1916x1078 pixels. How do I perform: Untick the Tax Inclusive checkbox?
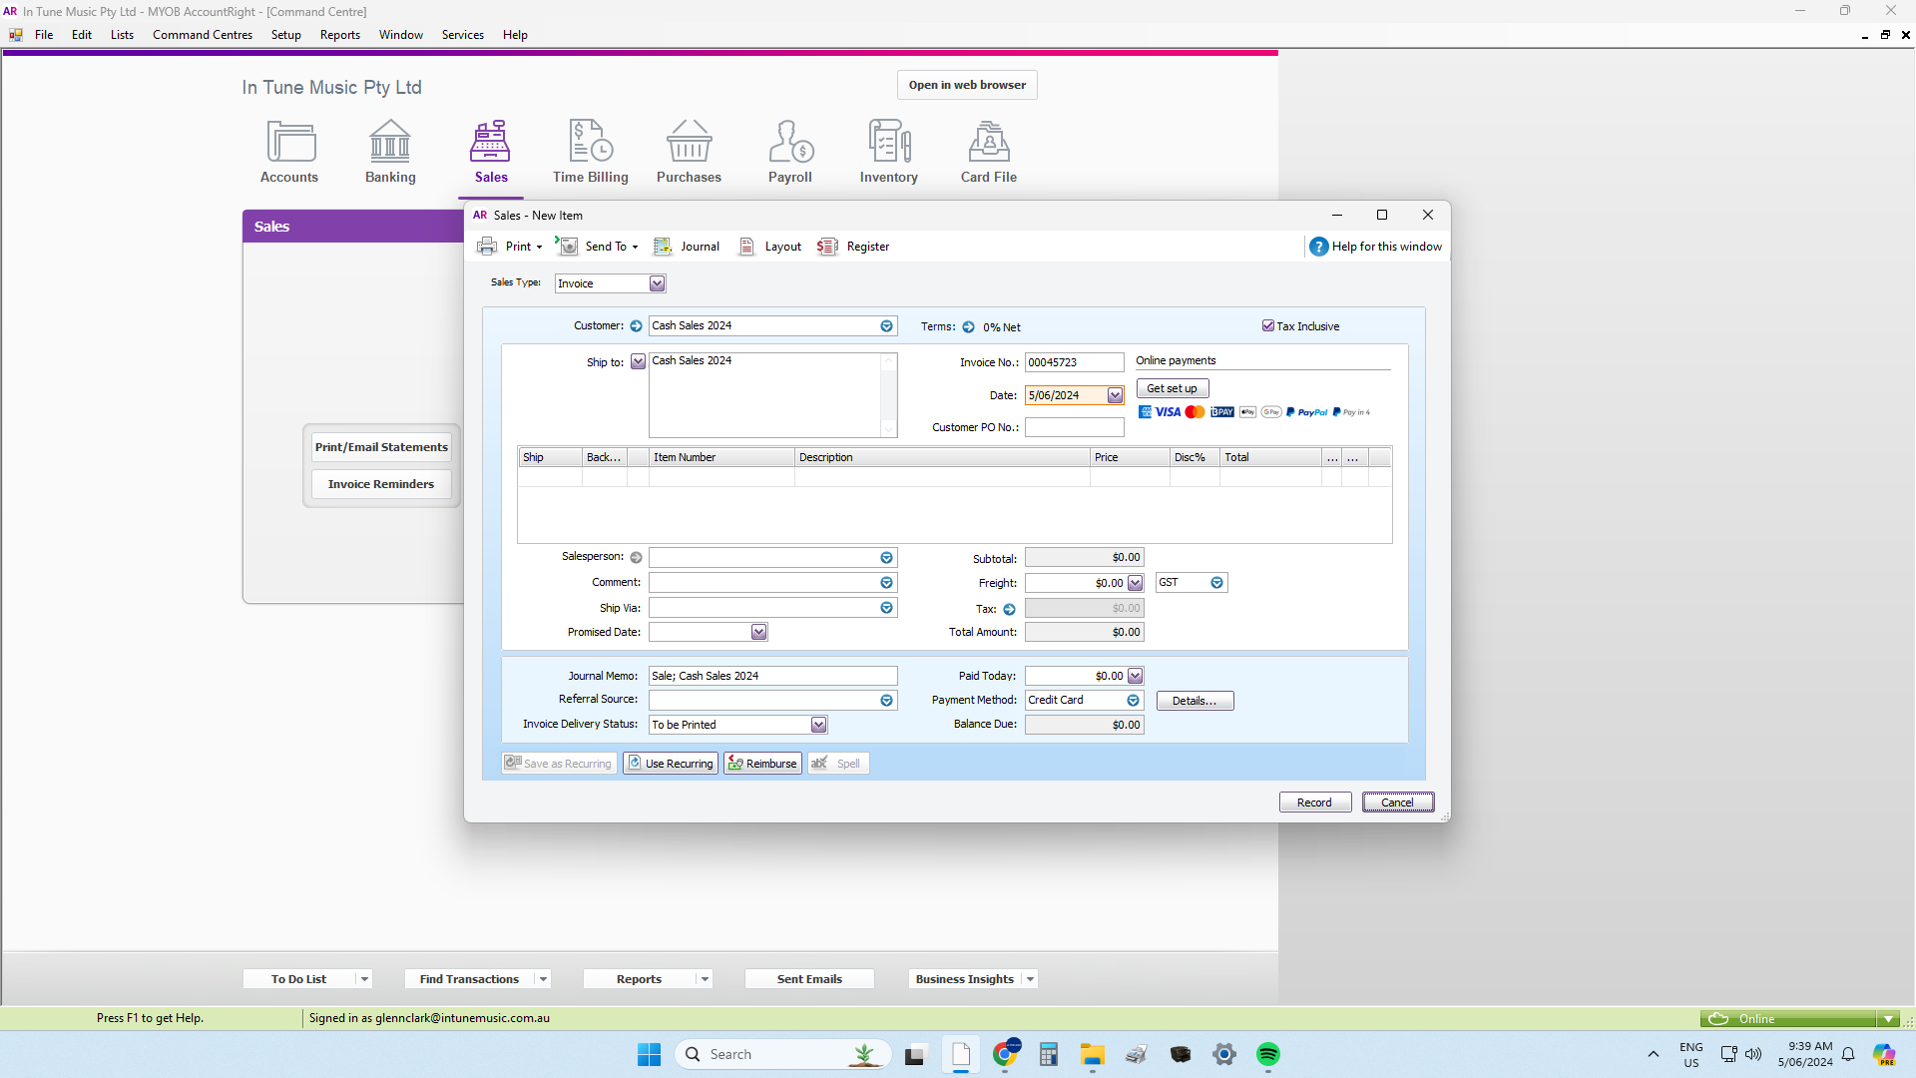[1268, 325]
